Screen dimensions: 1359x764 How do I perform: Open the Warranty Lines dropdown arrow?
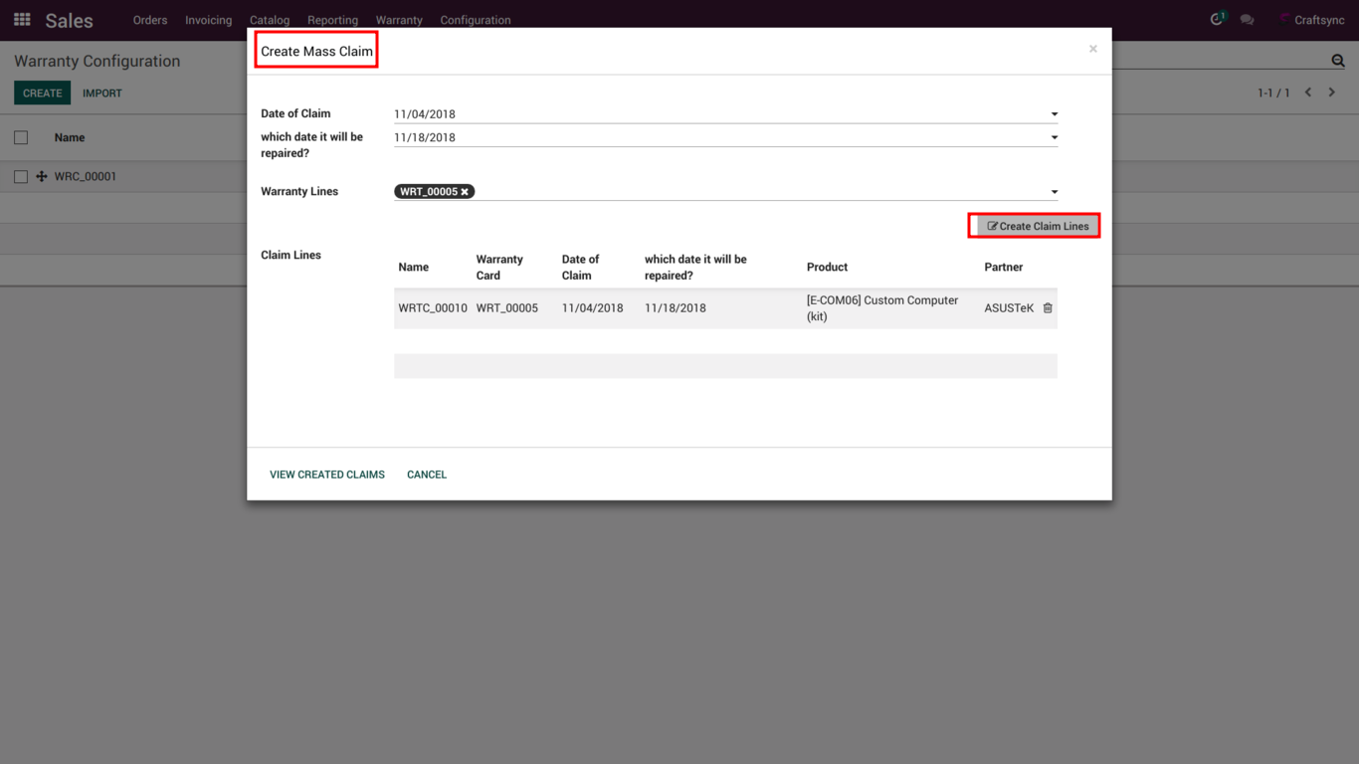click(x=1055, y=192)
